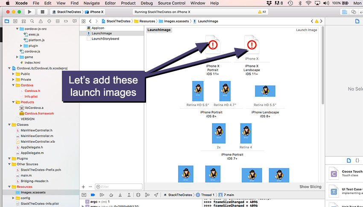The height and width of the screenshot is (207, 363).
Task: Expand the config folder
Action: click(x=13, y=198)
